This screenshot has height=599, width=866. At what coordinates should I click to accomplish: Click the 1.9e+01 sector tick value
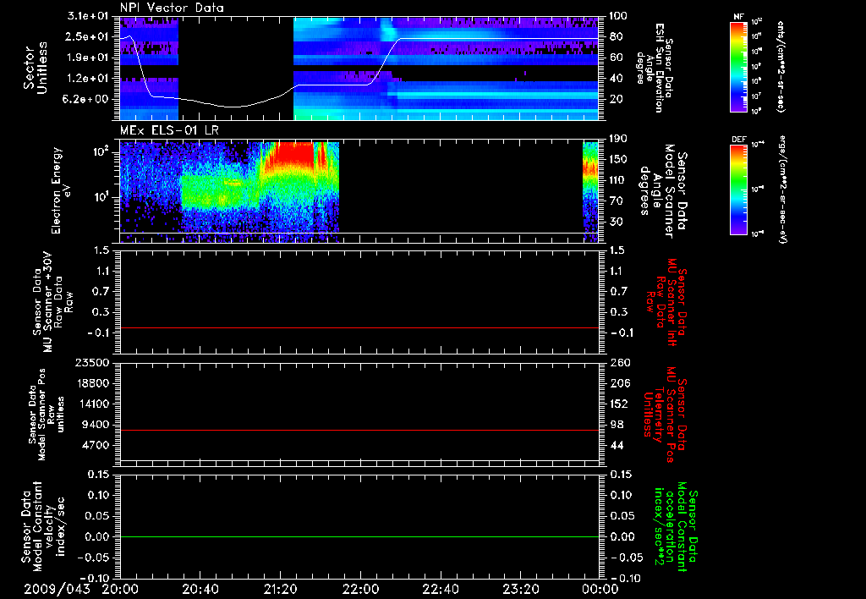point(88,58)
